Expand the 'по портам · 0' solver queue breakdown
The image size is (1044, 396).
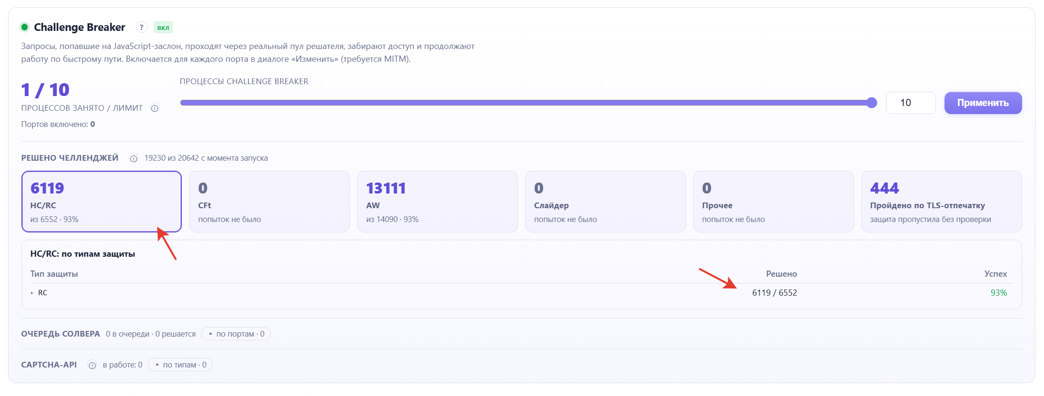(236, 334)
